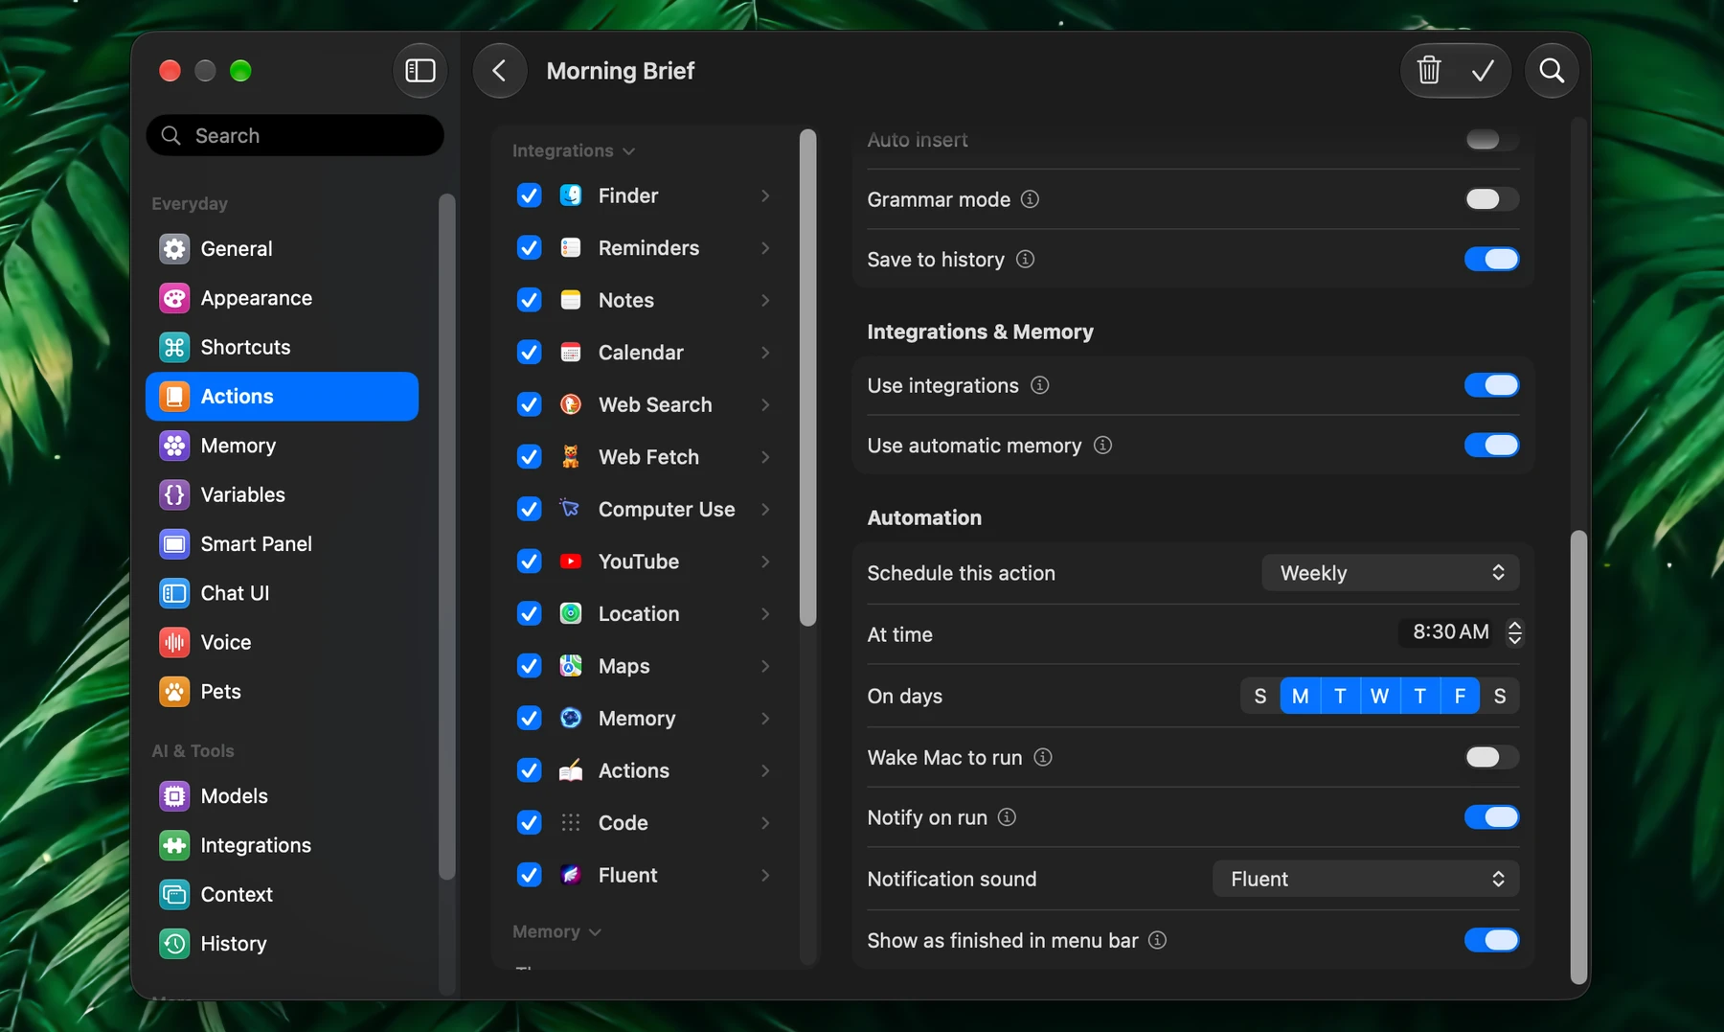Uncheck the Web Search integration checkbox

click(529, 404)
